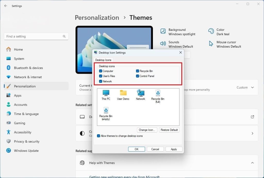Collapse the Help with Themes section
264x178 pixels.
point(252,163)
